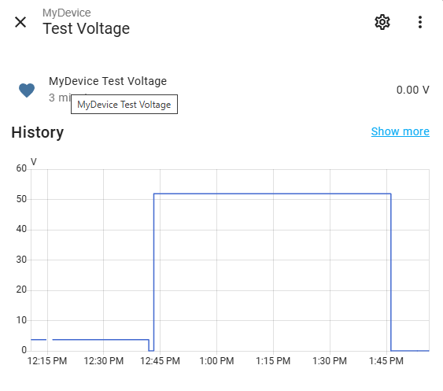Open entity settings gear icon
Image resolution: width=443 pixels, height=391 pixels.
click(382, 22)
